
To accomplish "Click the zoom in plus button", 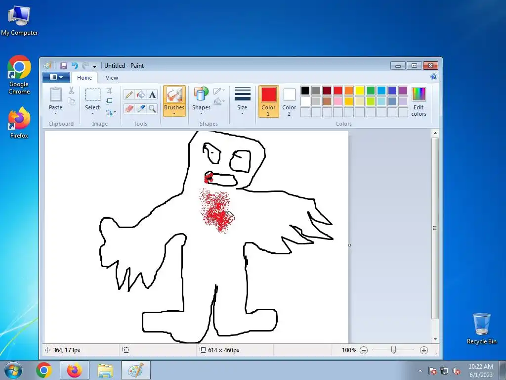I will tap(424, 350).
